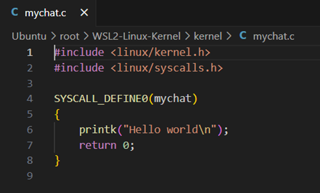Close the mychat.c tab
The width and height of the screenshot is (320, 193).
[84, 13]
